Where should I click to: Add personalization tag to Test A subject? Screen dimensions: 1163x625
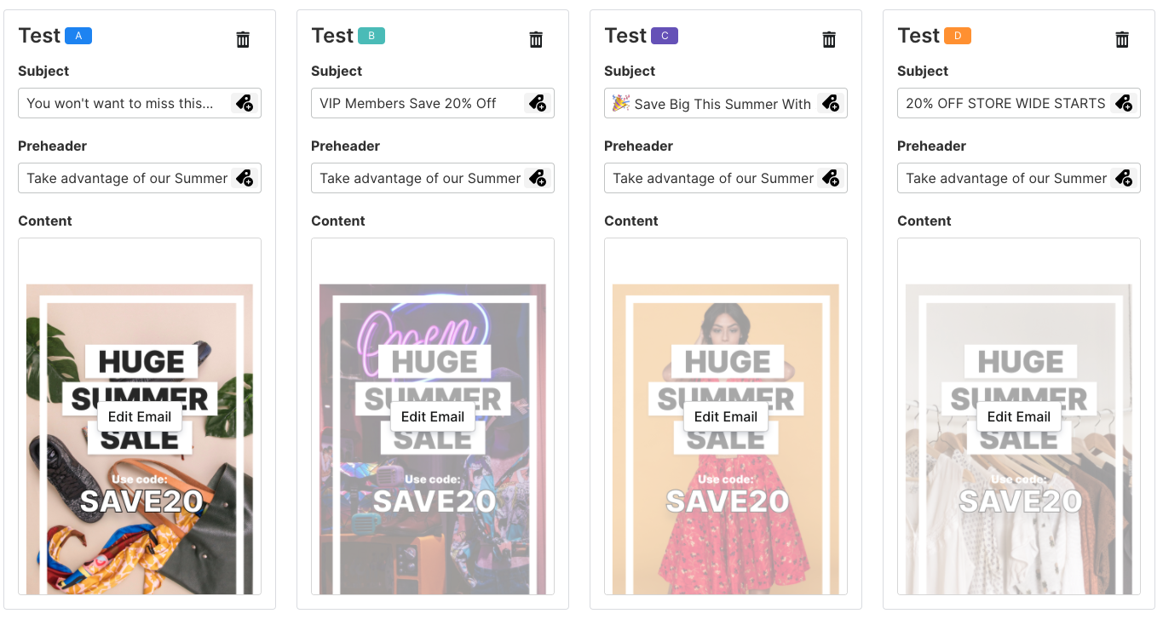click(x=245, y=103)
